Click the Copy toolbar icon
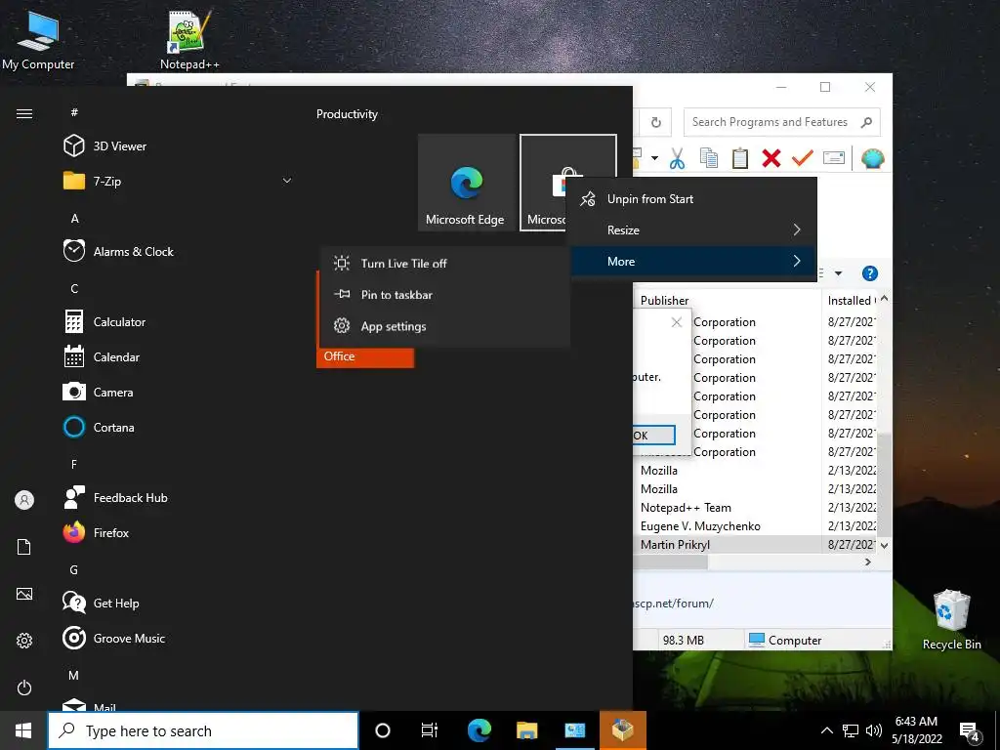 click(709, 158)
